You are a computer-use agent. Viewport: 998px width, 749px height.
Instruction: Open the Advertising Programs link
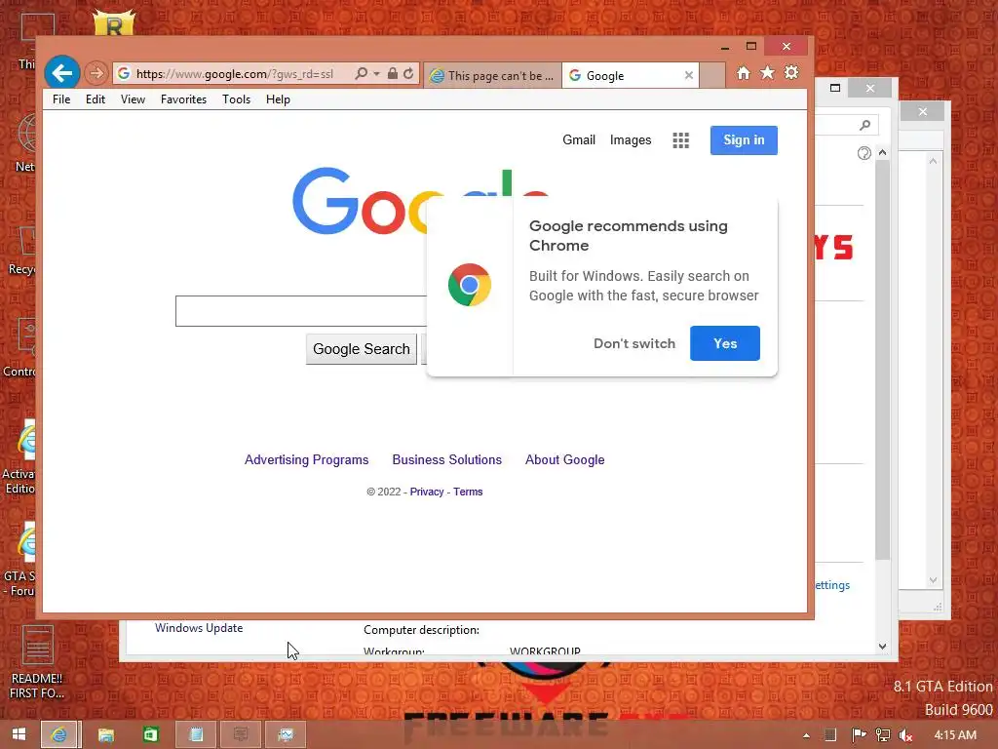pos(306,460)
